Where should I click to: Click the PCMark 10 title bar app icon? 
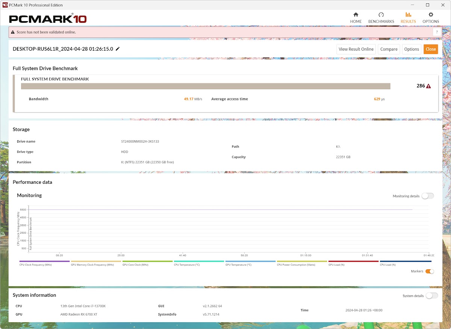[5, 5]
